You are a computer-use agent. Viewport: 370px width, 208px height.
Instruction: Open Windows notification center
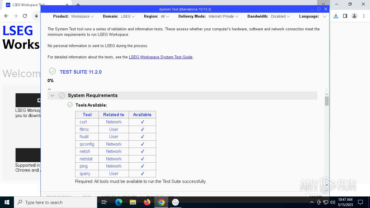pyautogui.click(x=360, y=202)
